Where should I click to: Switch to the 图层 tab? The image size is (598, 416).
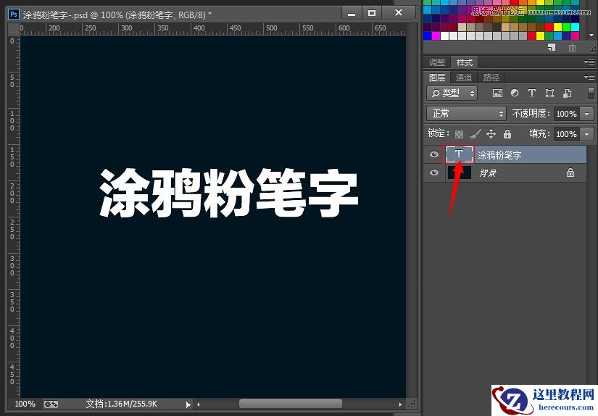(x=437, y=78)
